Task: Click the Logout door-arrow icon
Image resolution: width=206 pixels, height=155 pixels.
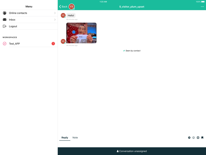Action: pos(4,26)
